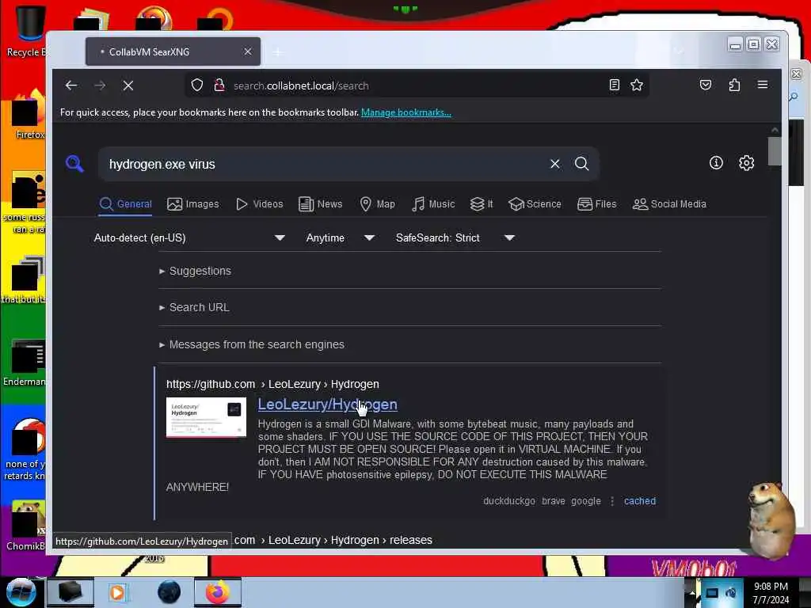811x608 pixels.
Task: Click the volume icon in system tray
Action: point(731,593)
